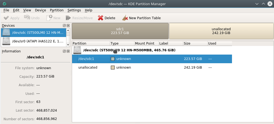
Task: Select the /dev/sdc1 row in partition tree
Action: (x=152, y=59)
